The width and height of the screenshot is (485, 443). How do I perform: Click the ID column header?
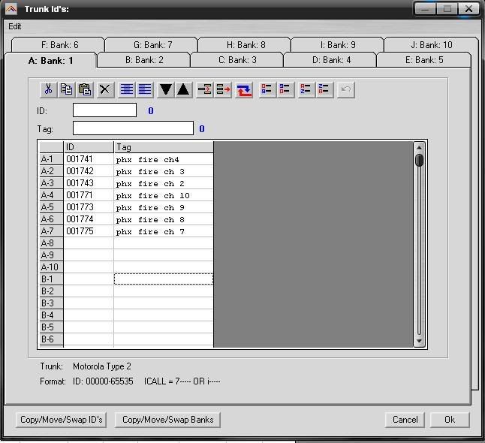click(x=89, y=147)
